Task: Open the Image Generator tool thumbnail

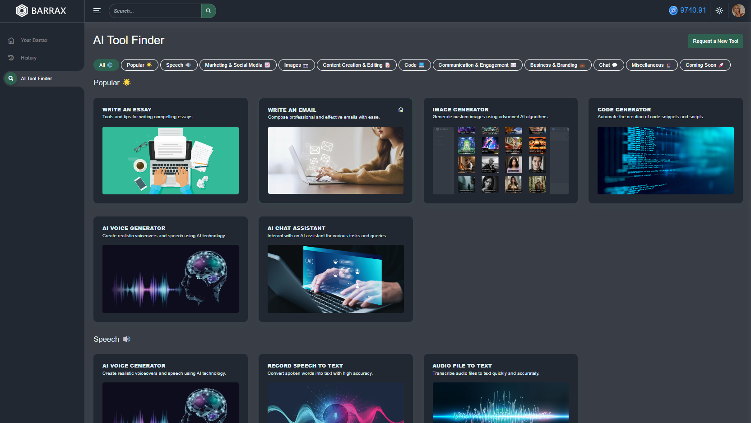Action: click(501, 161)
